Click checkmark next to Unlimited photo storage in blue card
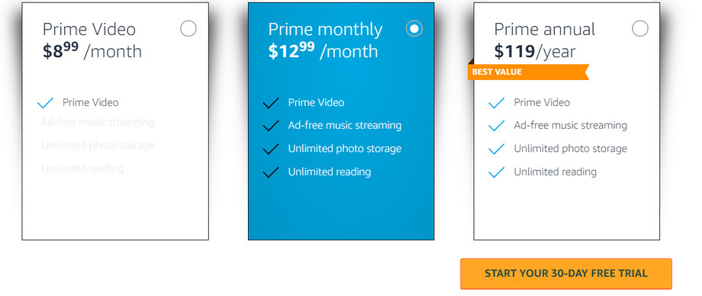 tap(271, 149)
